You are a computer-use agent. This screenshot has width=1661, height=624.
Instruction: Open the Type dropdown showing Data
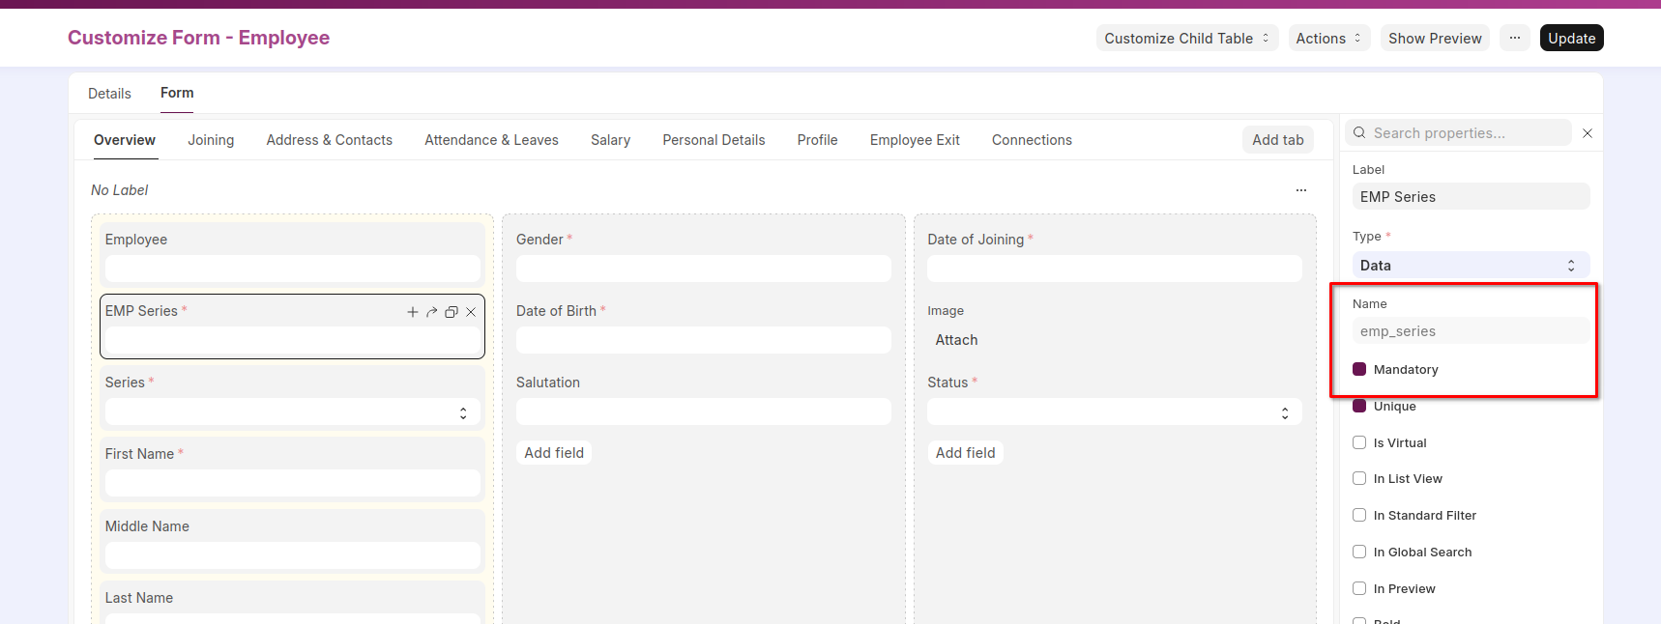(1470, 266)
